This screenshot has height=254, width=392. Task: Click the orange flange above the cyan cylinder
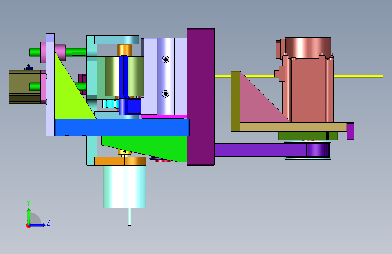pos(120,161)
